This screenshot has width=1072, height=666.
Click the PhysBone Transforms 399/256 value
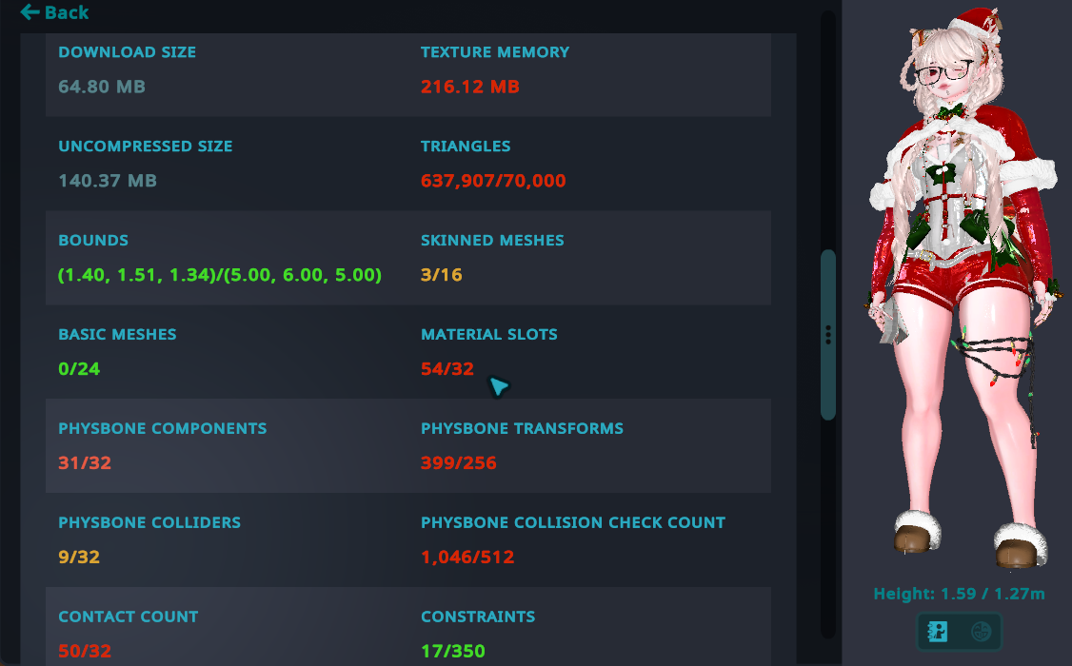point(459,463)
